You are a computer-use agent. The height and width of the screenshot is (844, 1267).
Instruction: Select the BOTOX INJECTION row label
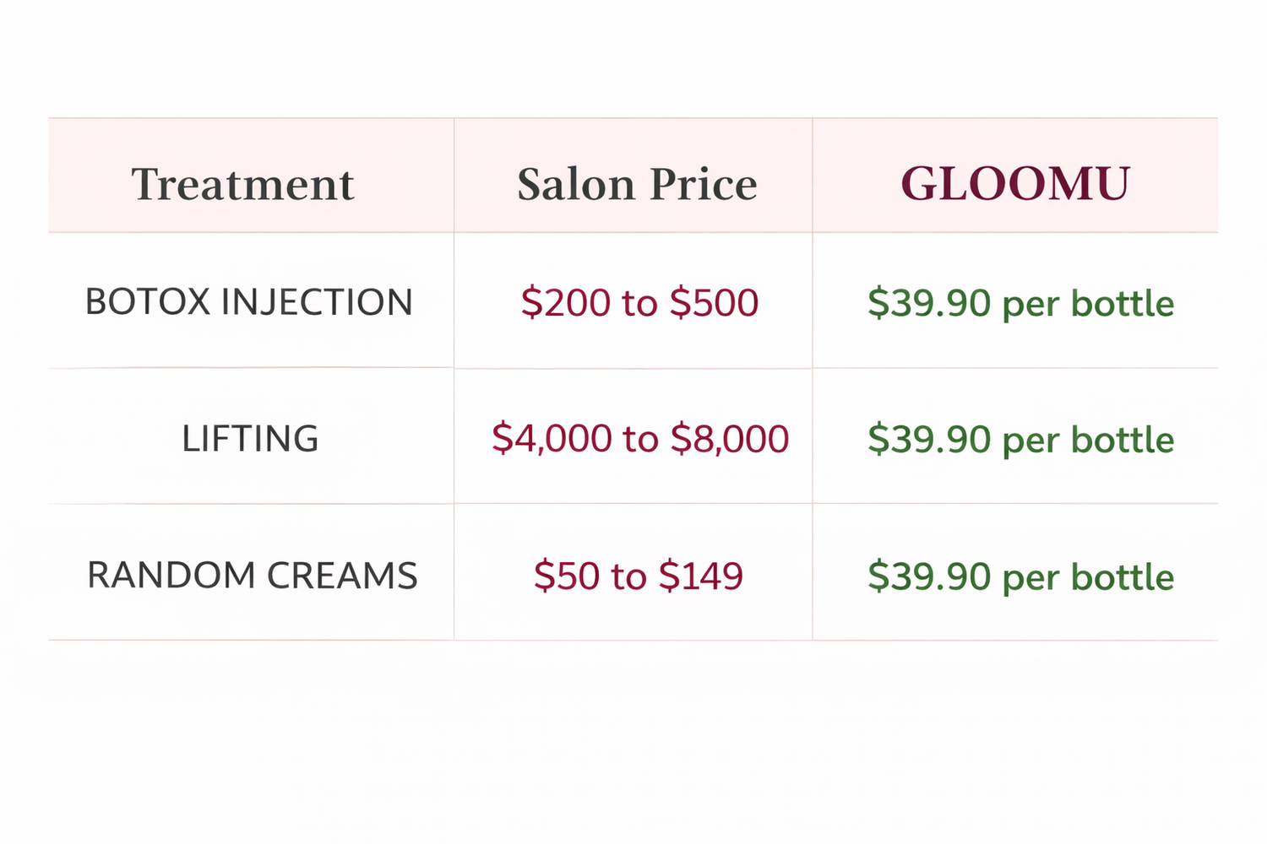(x=249, y=302)
